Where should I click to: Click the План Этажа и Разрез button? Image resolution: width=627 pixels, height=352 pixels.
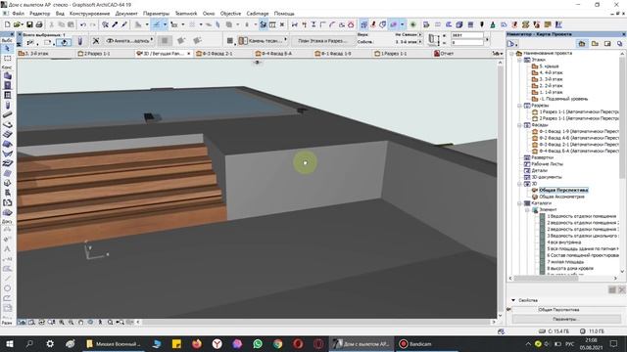pyautogui.click(x=322, y=41)
